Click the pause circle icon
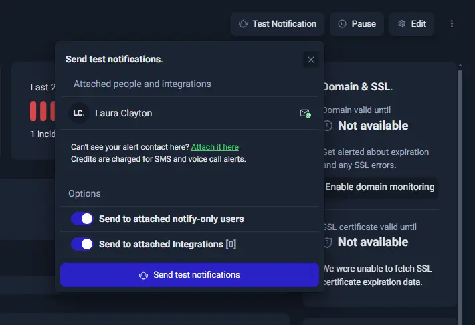This screenshot has height=325, width=475. click(342, 24)
